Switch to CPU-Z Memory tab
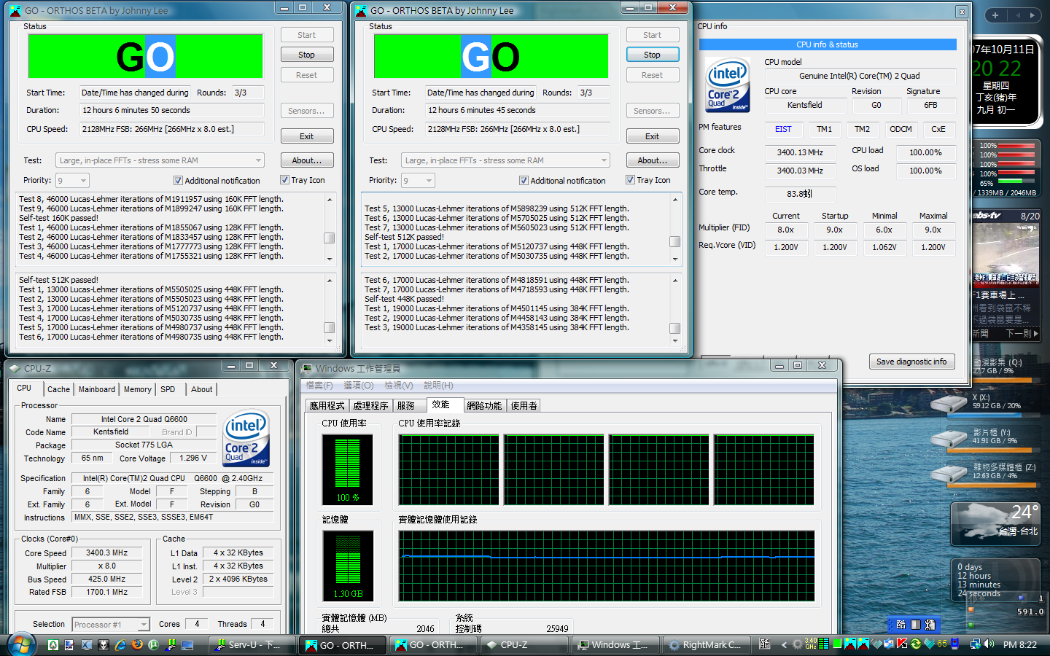This screenshot has width=1050, height=656. 137,389
